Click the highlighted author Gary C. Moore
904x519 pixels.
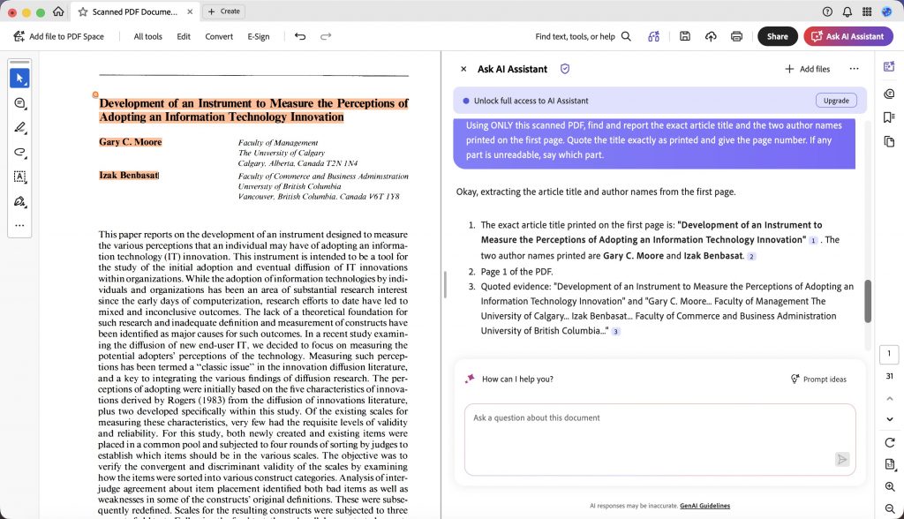coord(131,142)
